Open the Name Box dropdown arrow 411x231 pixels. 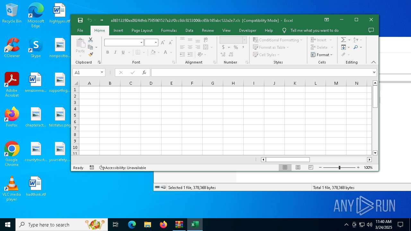(102, 73)
